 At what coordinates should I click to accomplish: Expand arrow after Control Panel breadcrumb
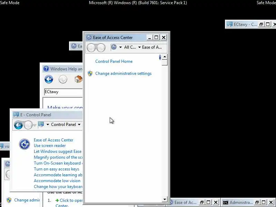point(79,125)
